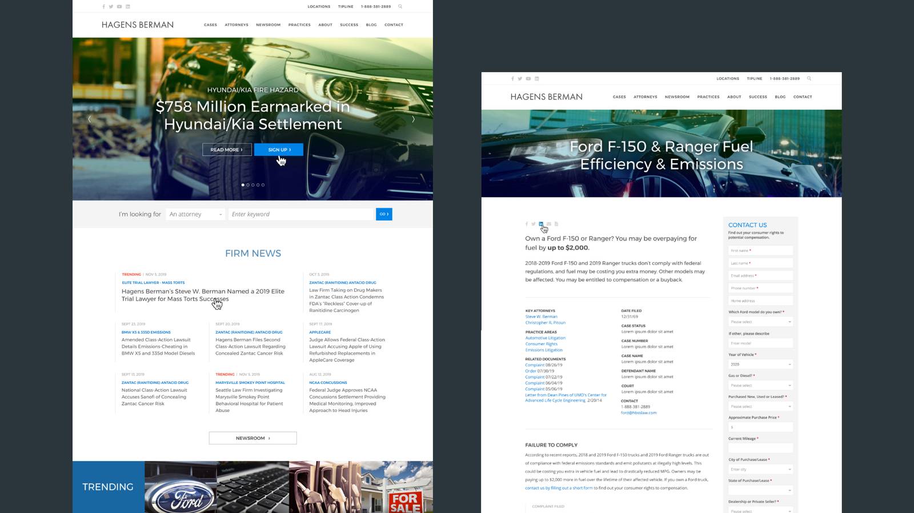Expand Year of Vehicle dropdown showing 2020
914x513 pixels.
click(x=760, y=364)
